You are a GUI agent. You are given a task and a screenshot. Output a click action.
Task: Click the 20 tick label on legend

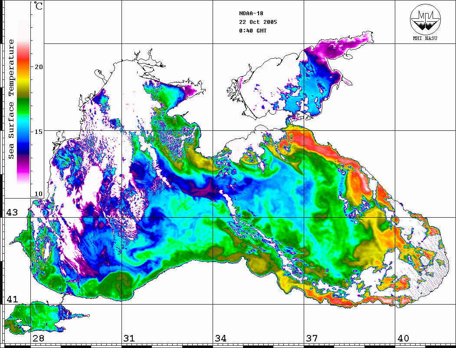click(39, 67)
